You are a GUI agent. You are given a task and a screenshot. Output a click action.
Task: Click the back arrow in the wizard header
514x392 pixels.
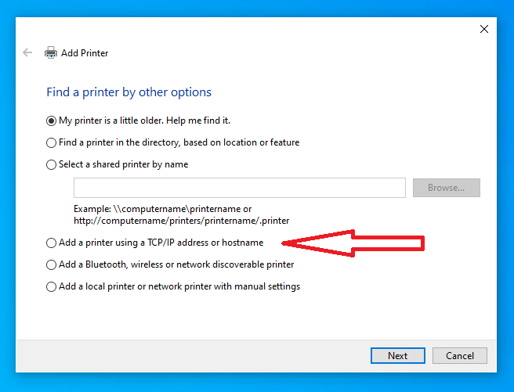[x=28, y=52]
